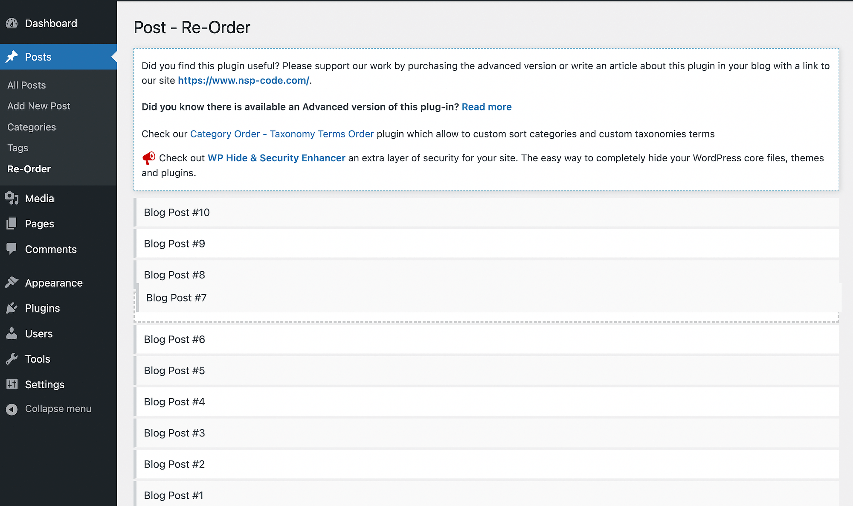Screen dimensions: 853x506
Task: Click Collapse menu at bottom sidebar
Action: 58,408
